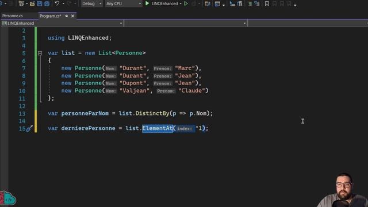The width and height of the screenshot is (368, 207).
Task: Collapse the list initializer block at line 5
Action: coord(40,53)
